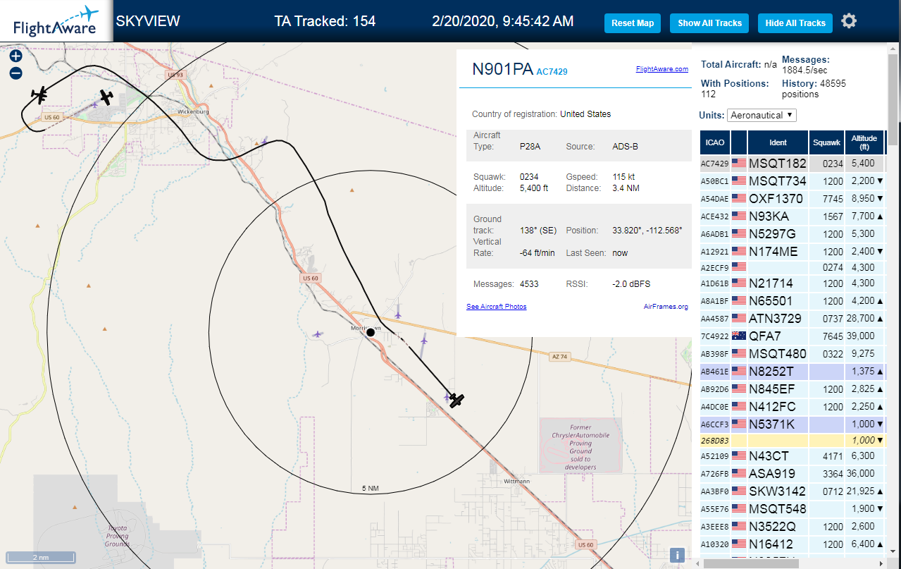Open the Units dropdown
Screen dimensions: 901x569
[762, 115]
